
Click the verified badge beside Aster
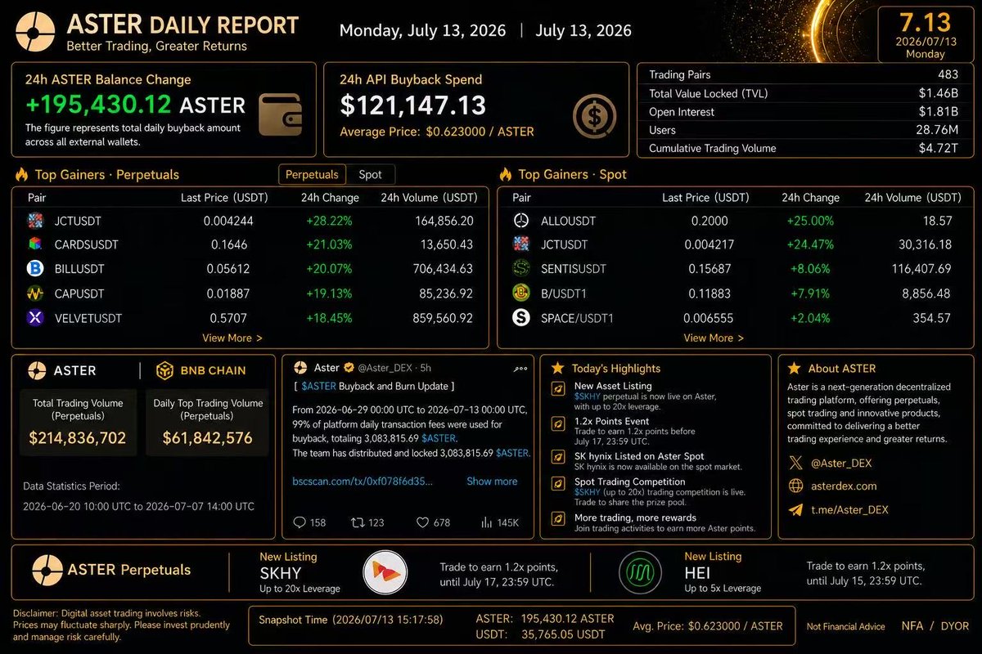[x=349, y=368]
